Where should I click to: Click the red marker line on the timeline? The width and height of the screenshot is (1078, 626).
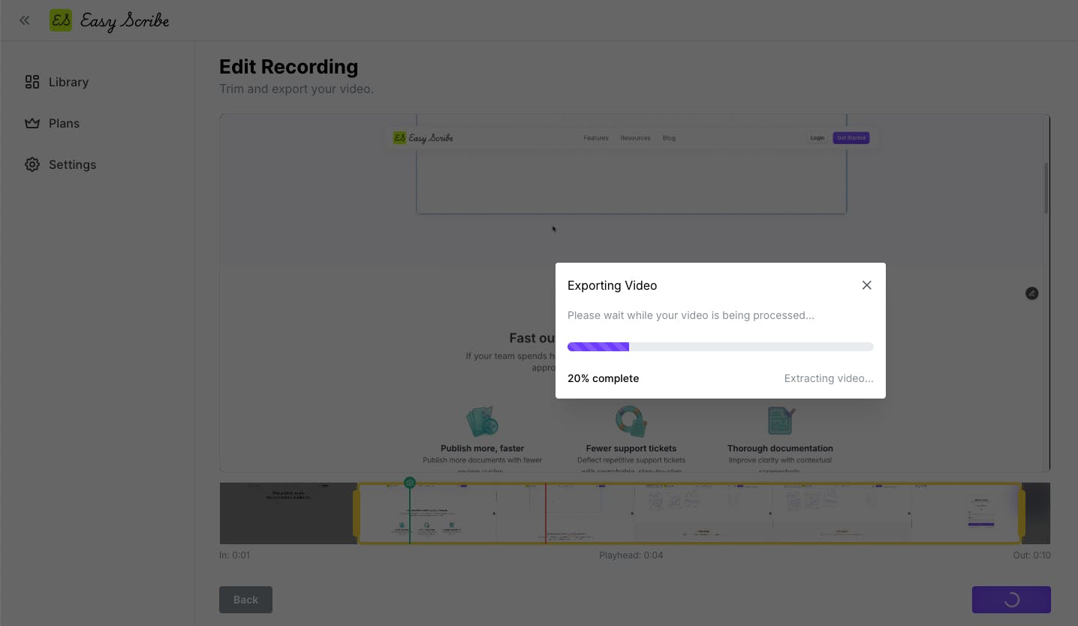click(546, 513)
